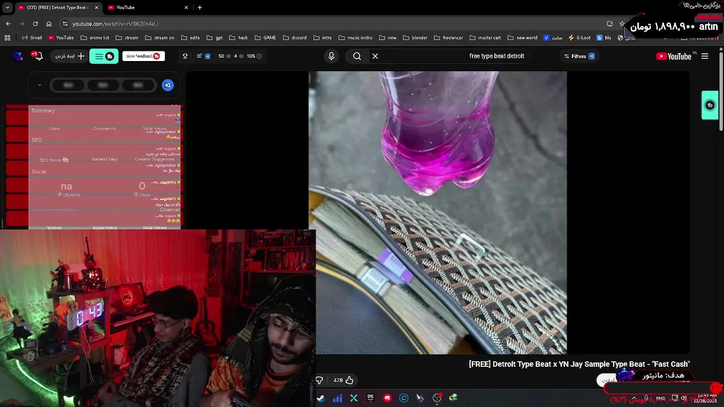The image size is (724, 407).
Task: Open the edite bookmark folder
Action: (190, 38)
